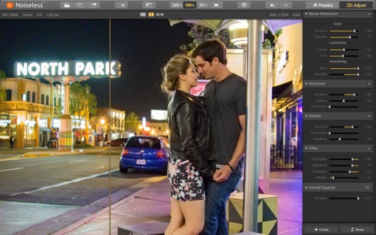Screen dimensions: 376x235
Task: Click the share export arrow icon
Action: [x=93, y=5]
